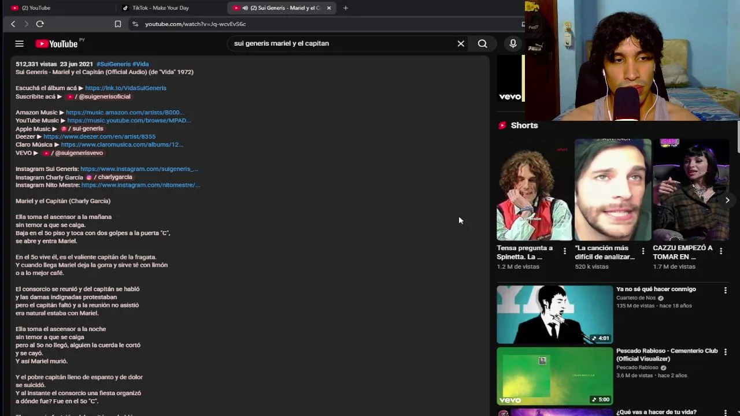Open the lnk.to/VidaSuiGeneris album link

click(x=125, y=88)
